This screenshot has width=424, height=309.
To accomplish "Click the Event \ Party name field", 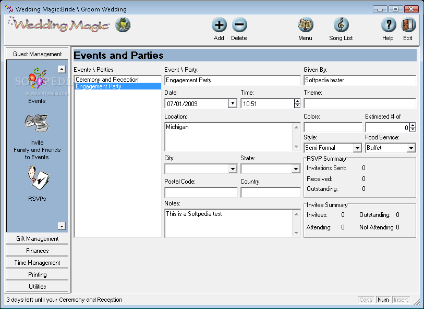I will (233, 80).
